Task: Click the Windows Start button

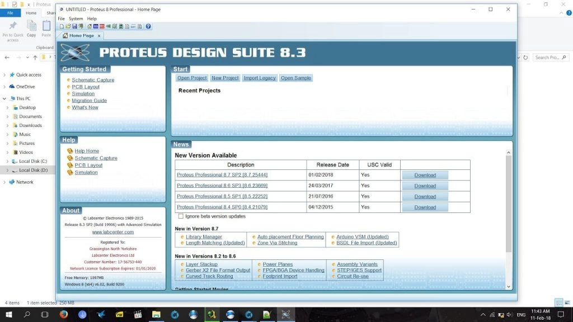Action: point(9,314)
